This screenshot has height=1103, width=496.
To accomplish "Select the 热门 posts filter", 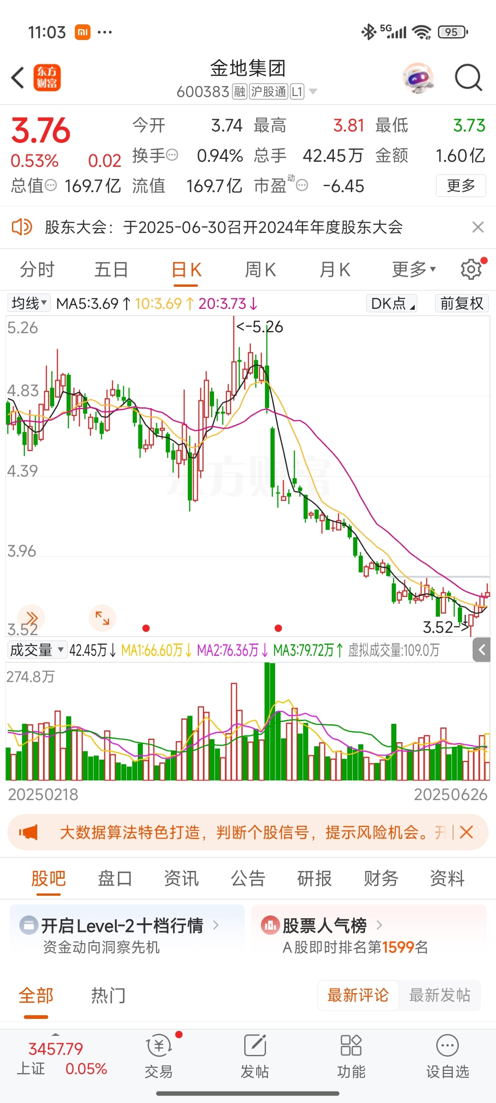I will pyautogui.click(x=108, y=995).
